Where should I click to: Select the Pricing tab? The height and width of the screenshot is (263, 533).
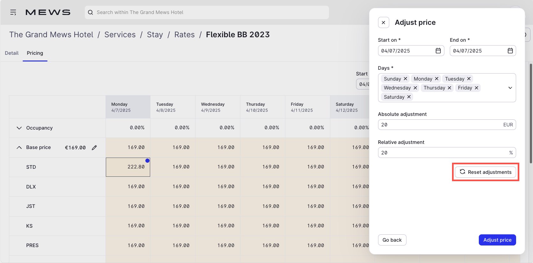tap(35, 53)
